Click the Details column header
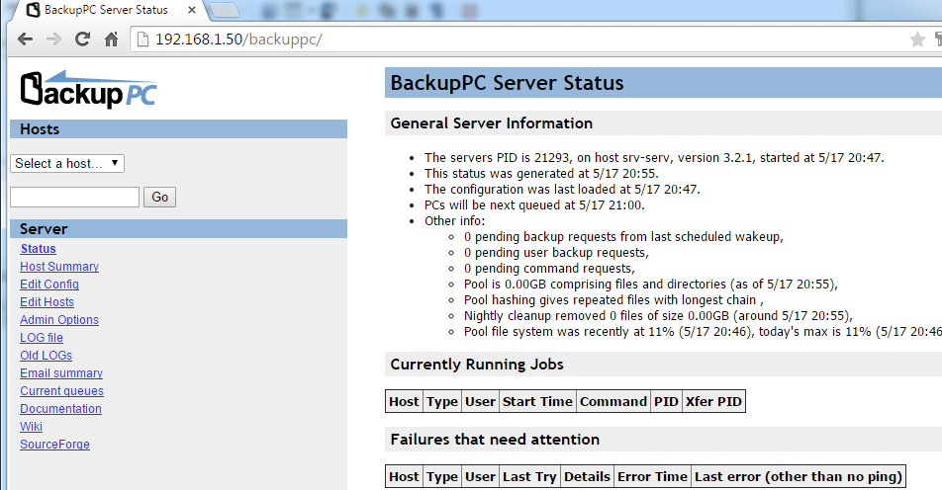This screenshot has height=490, width=942. click(587, 476)
